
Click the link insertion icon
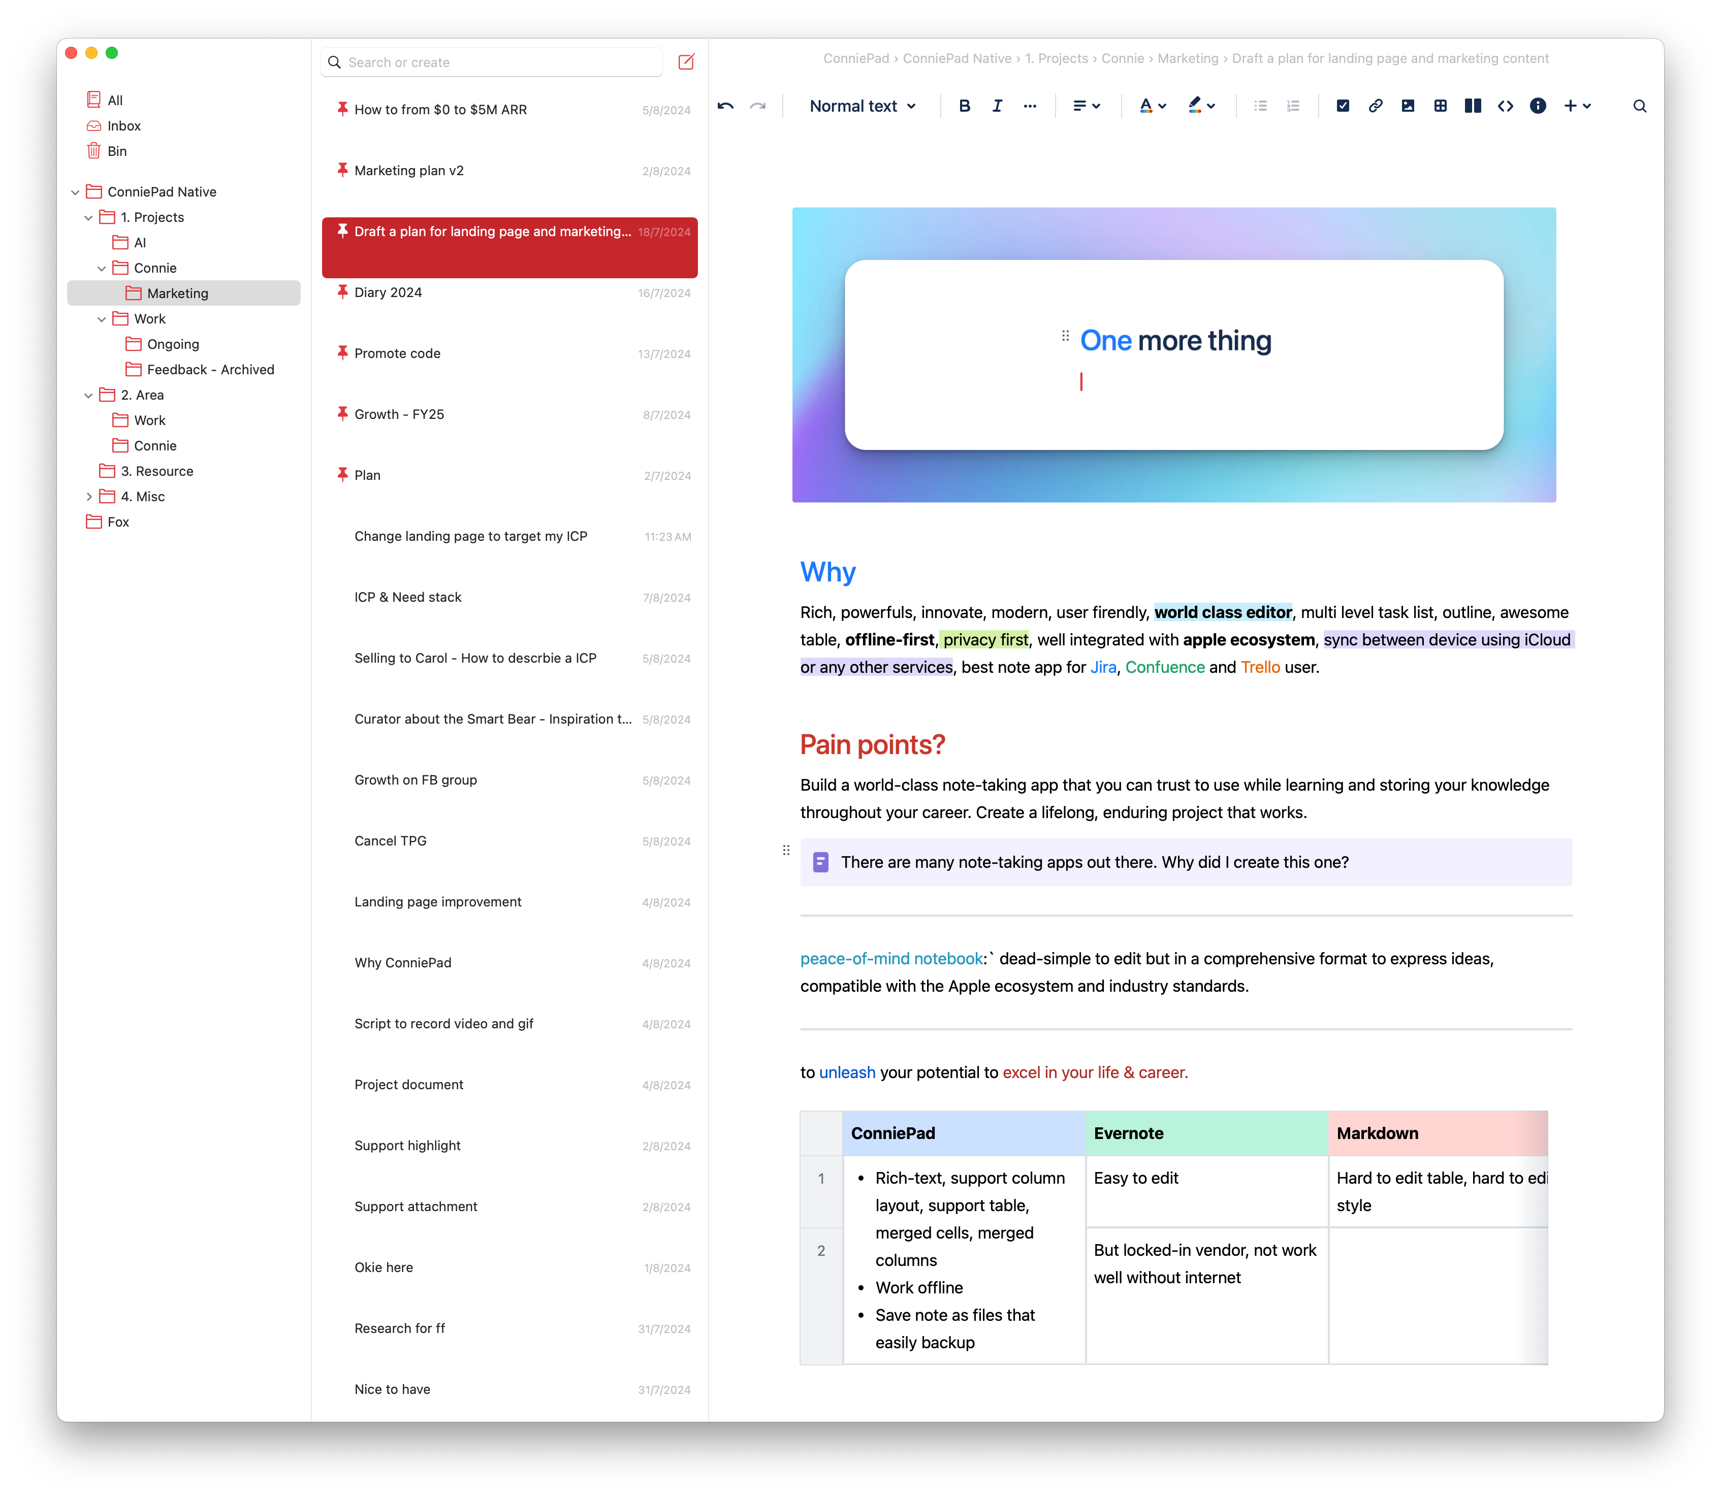pos(1376,105)
